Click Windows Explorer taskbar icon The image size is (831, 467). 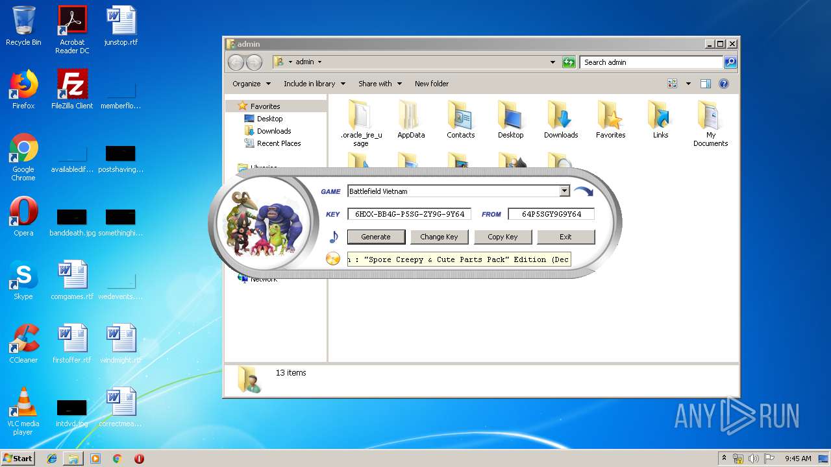click(73, 458)
